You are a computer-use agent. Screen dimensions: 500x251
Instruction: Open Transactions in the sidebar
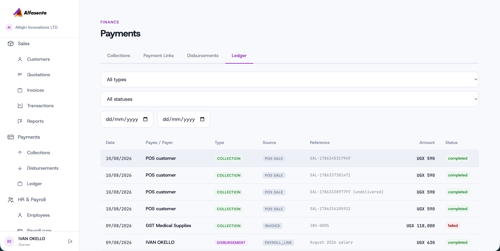[x=40, y=106]
